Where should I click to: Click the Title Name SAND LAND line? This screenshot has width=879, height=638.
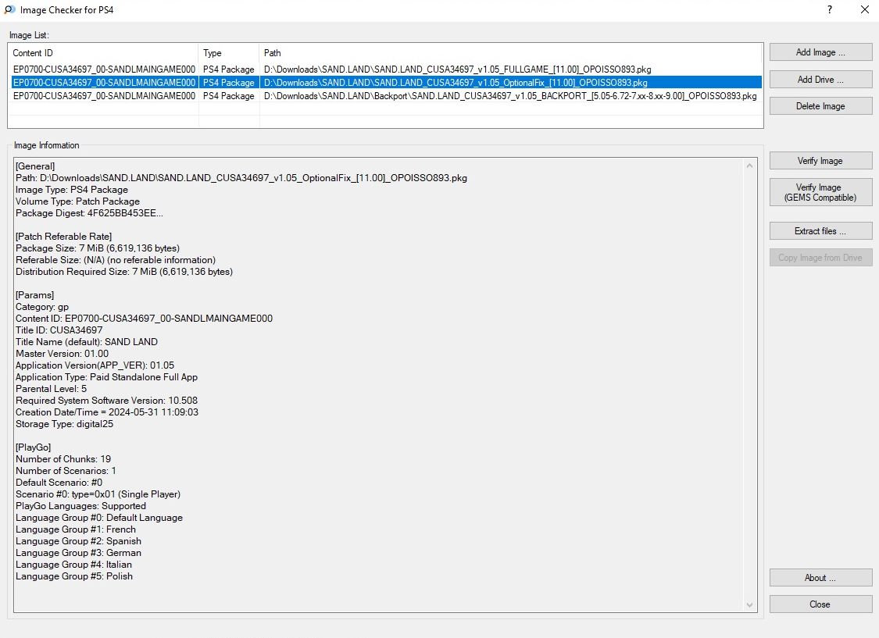pos(86,342)
